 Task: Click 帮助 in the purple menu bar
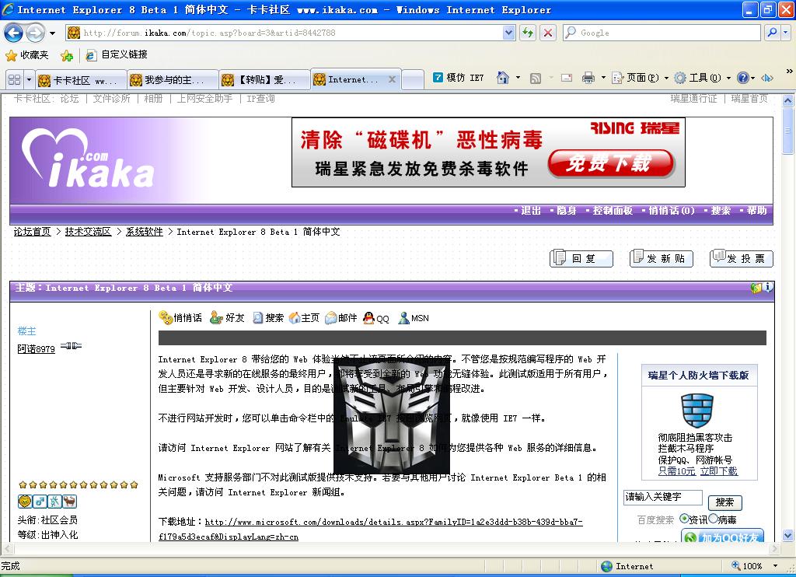pyautogui.click(x=756, y=211)
